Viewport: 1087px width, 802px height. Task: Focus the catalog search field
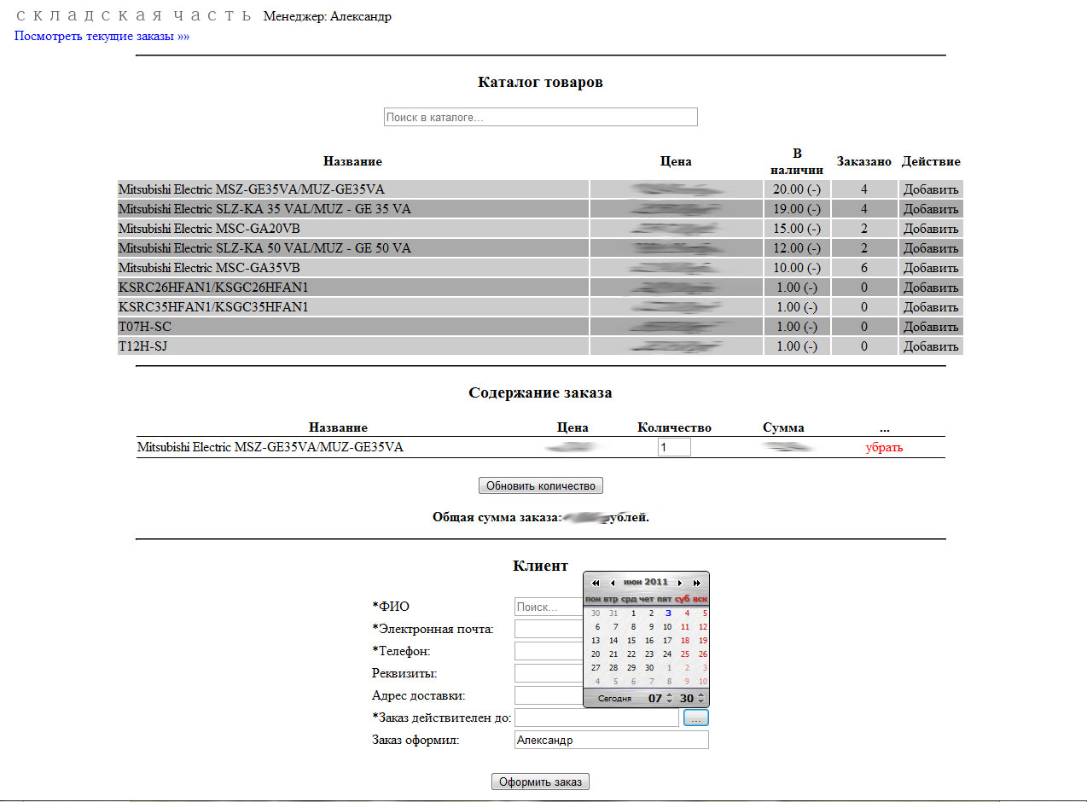(541, 117)
